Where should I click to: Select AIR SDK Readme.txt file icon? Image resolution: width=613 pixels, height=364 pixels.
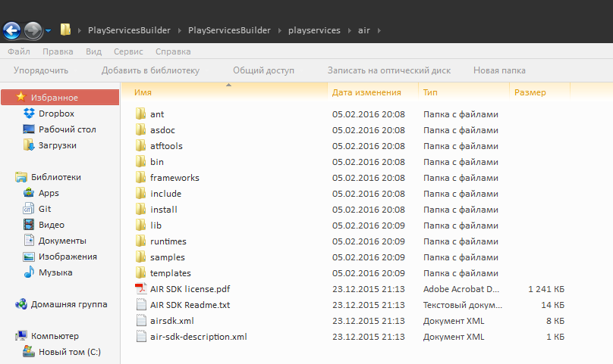click(x=141, y=305)
